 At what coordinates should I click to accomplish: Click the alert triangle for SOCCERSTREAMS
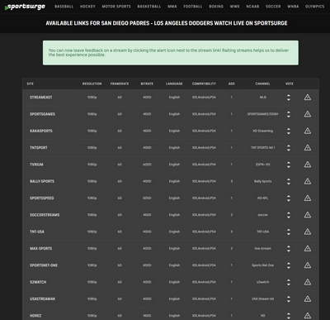[x=308, y=215]
